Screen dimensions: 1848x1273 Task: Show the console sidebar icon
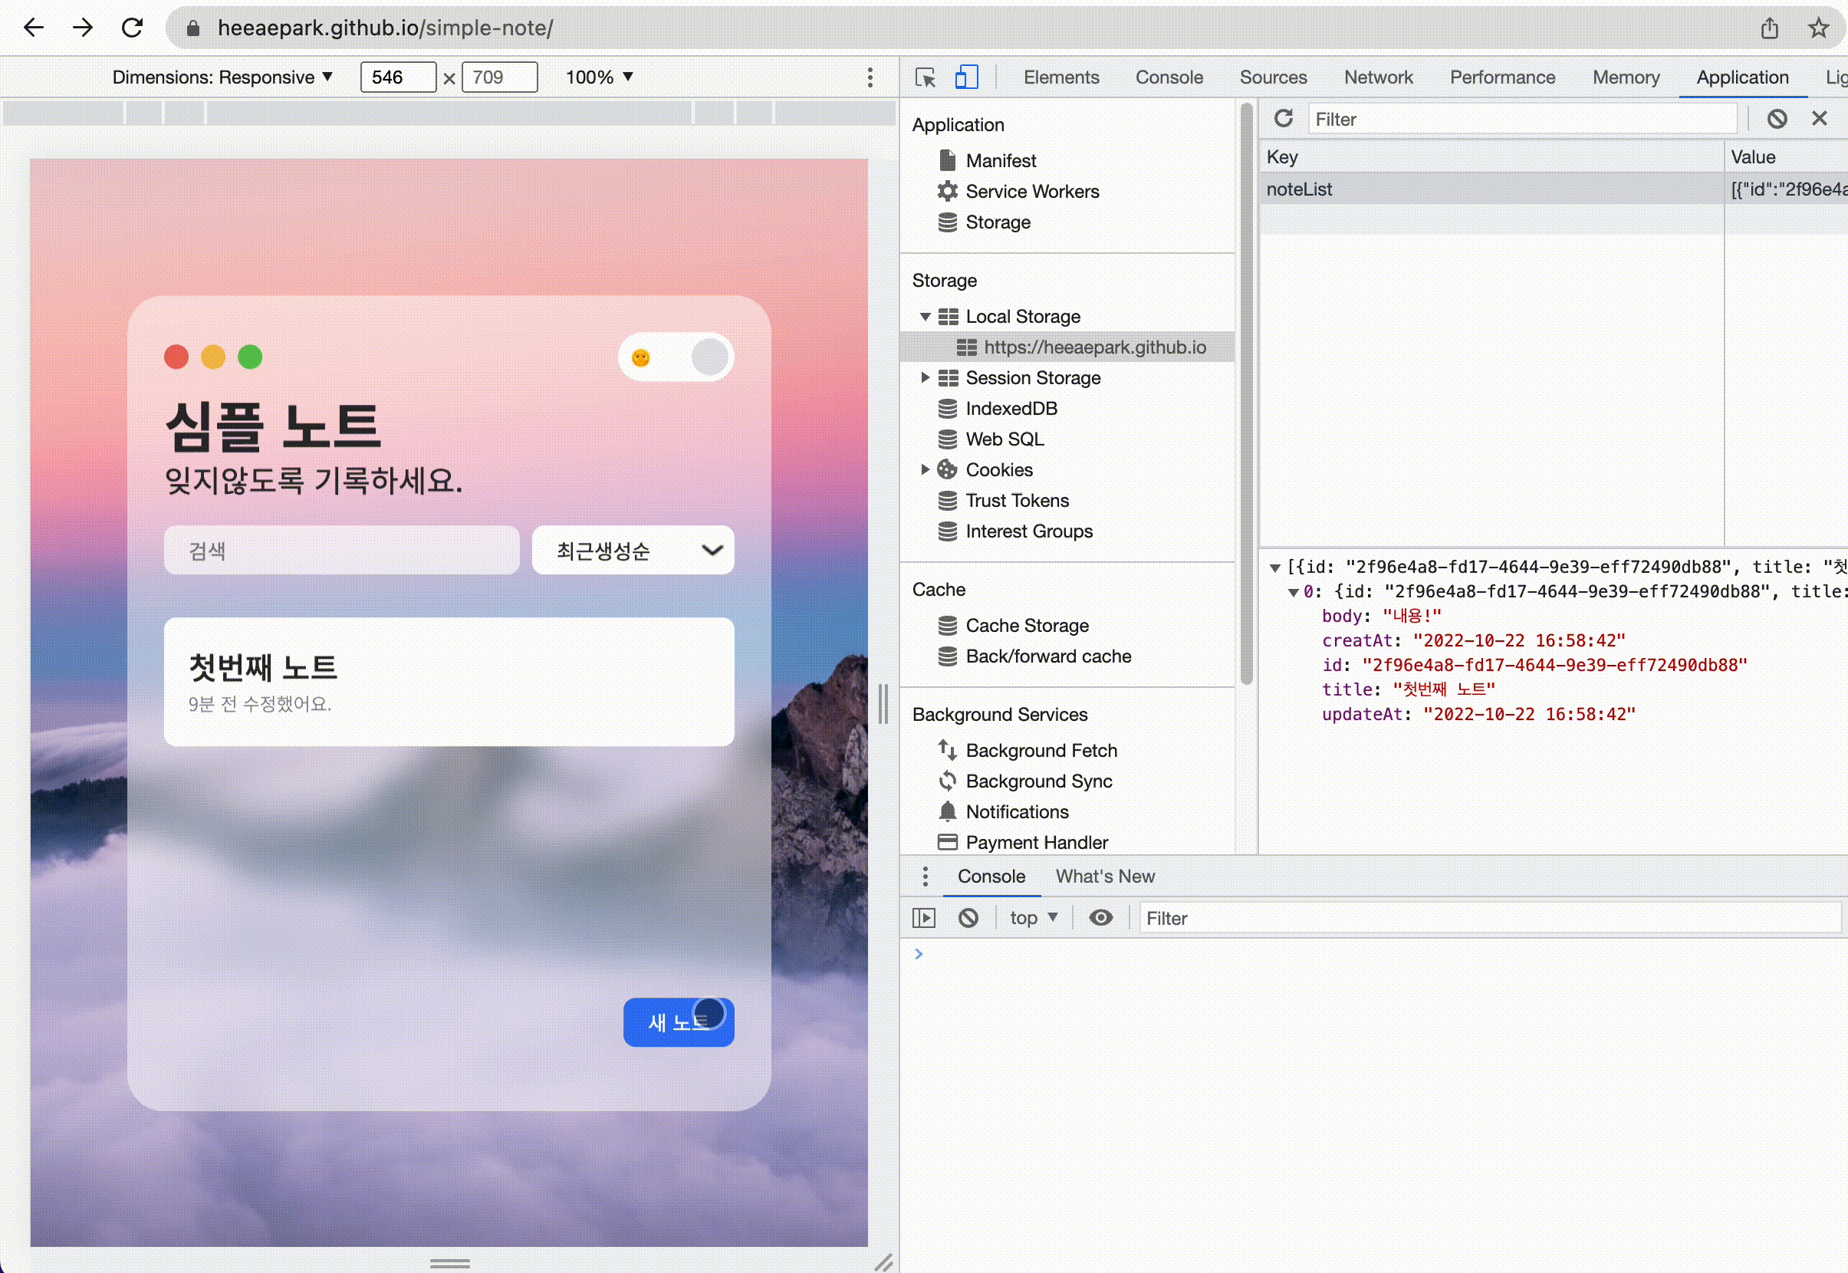click(x=923, y=918)
